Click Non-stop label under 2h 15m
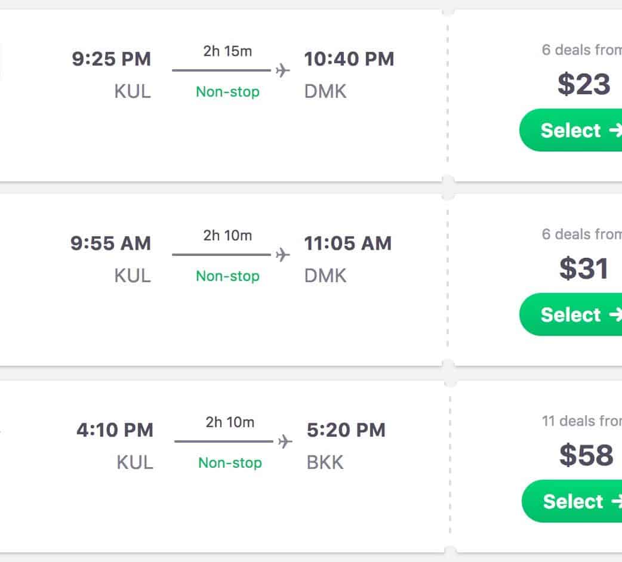The image size is (622, 562). click(x=227, y=92)
